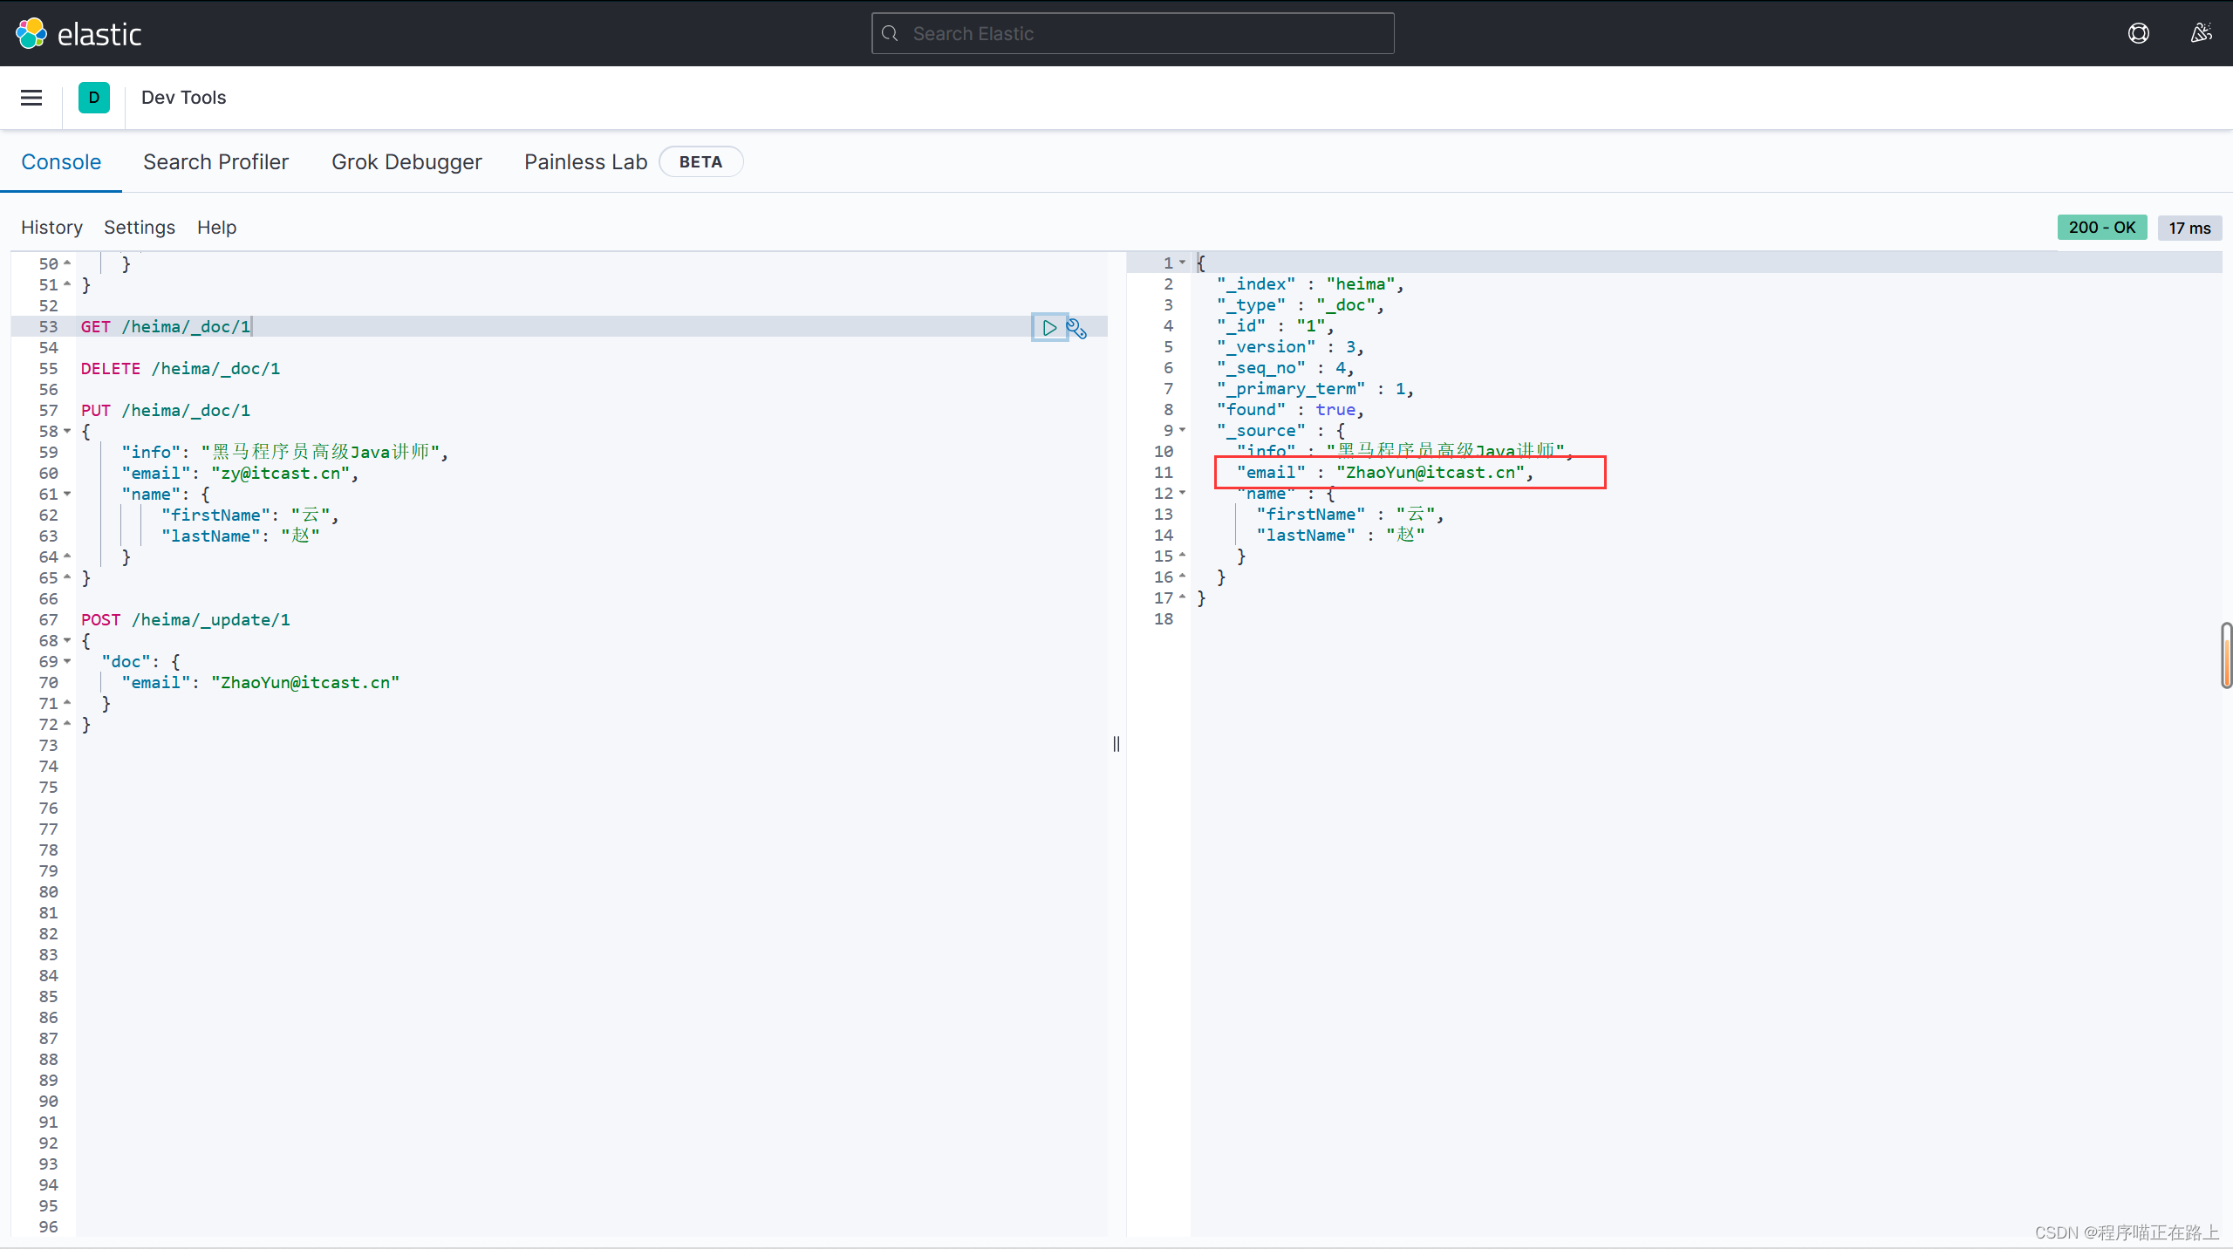
Task: Click the editor/output panel resize divider
Action: click(x=1116, y=744)
